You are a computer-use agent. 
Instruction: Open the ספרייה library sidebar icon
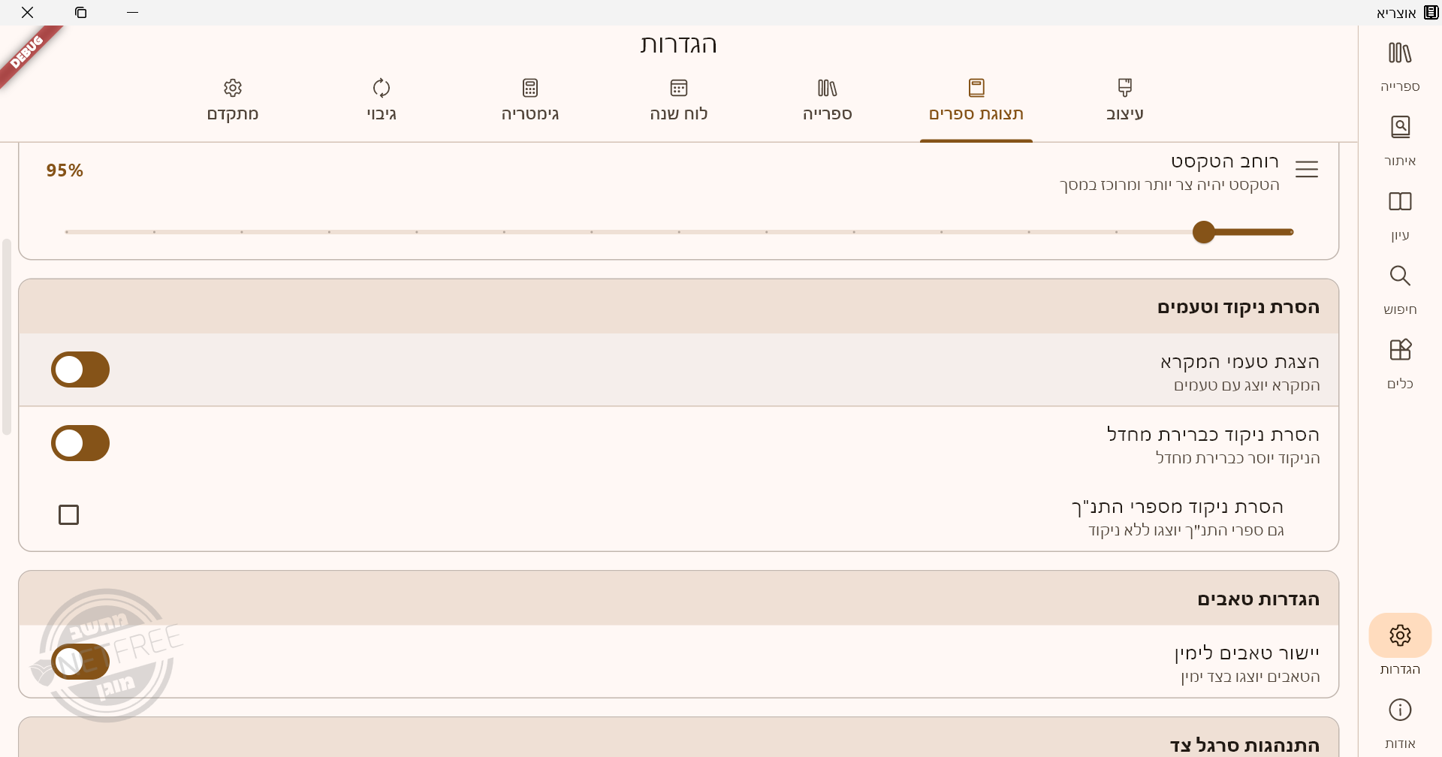[1399, 65]
